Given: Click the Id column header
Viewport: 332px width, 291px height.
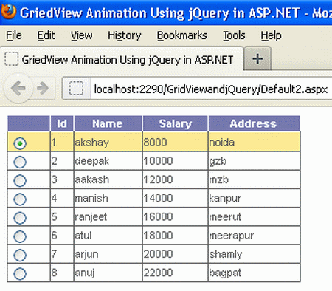Looking at the screenshot, I should click(62, 123).
